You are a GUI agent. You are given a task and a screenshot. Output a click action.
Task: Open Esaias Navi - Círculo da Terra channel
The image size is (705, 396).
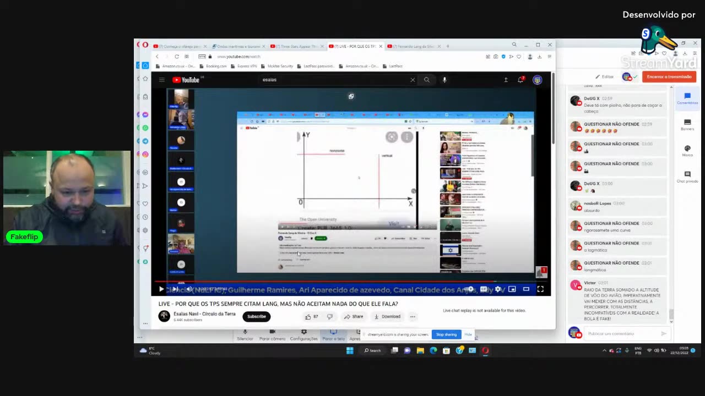204,314
